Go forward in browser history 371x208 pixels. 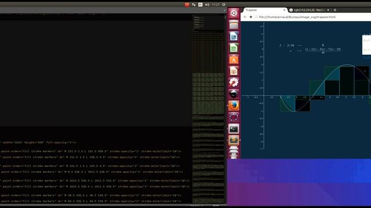coord(251,17)
